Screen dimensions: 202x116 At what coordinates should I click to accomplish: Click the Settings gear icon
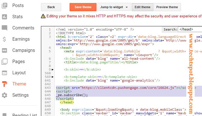coord(4,95)
